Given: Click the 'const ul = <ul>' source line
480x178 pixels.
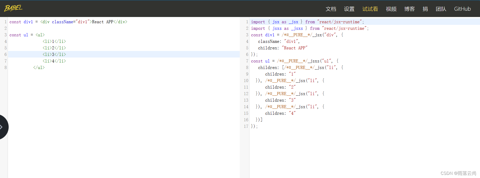Looking at the screenshot, I should pyautogui.click(x=27, y=35).
